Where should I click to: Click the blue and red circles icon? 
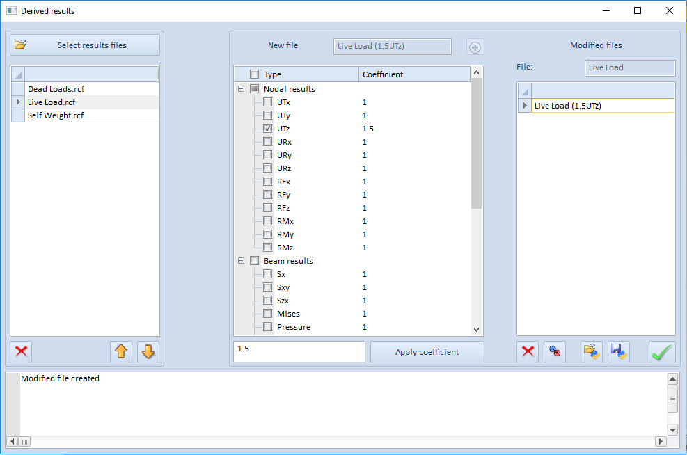(555, 352)
